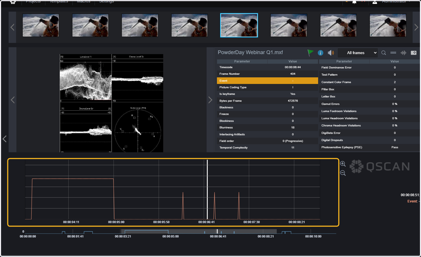Select the Luma Headroom Violations row
Viewport: 421px width, 257px height.
[370, 118]
